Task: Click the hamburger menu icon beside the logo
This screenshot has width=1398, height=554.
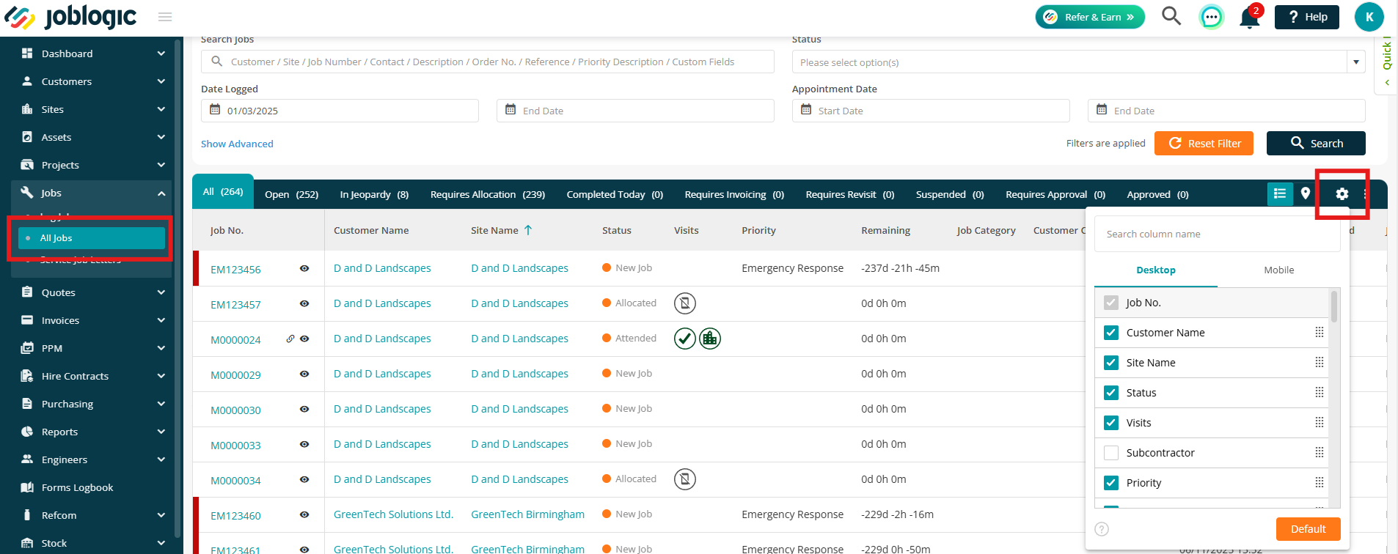Action: [x=165, y=17]
